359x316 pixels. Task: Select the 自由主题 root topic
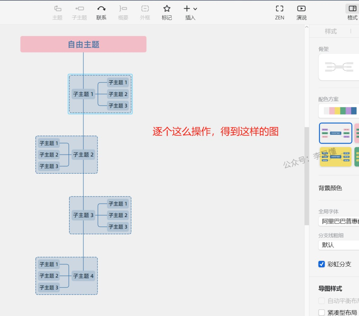click(x=83, y=44)
